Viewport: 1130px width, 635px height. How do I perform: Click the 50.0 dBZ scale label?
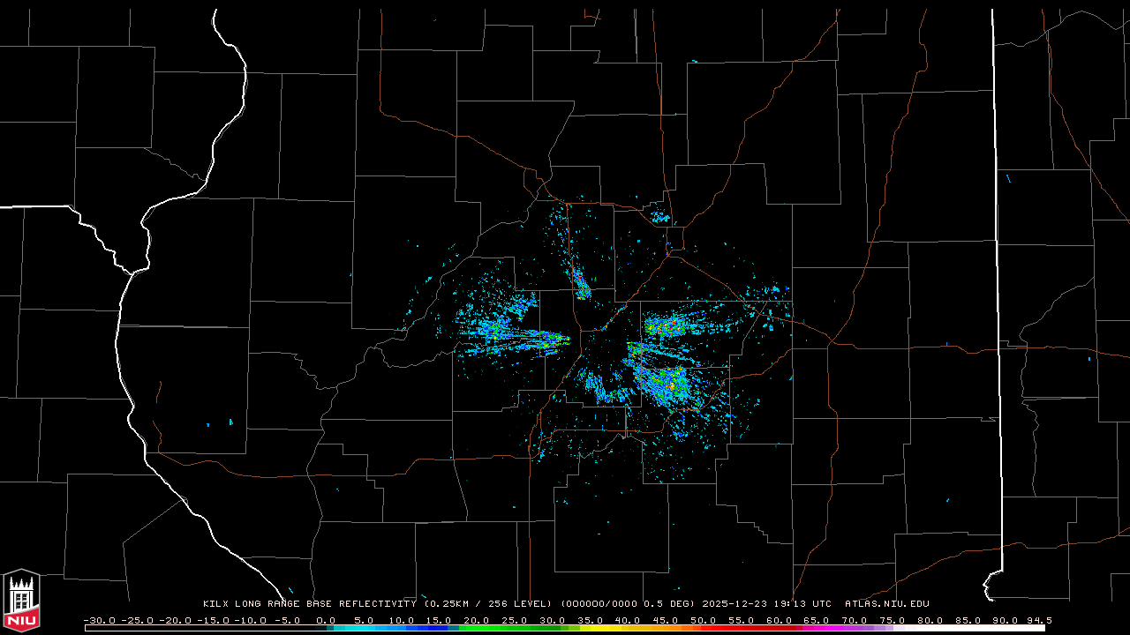click(x=703, y=620)
